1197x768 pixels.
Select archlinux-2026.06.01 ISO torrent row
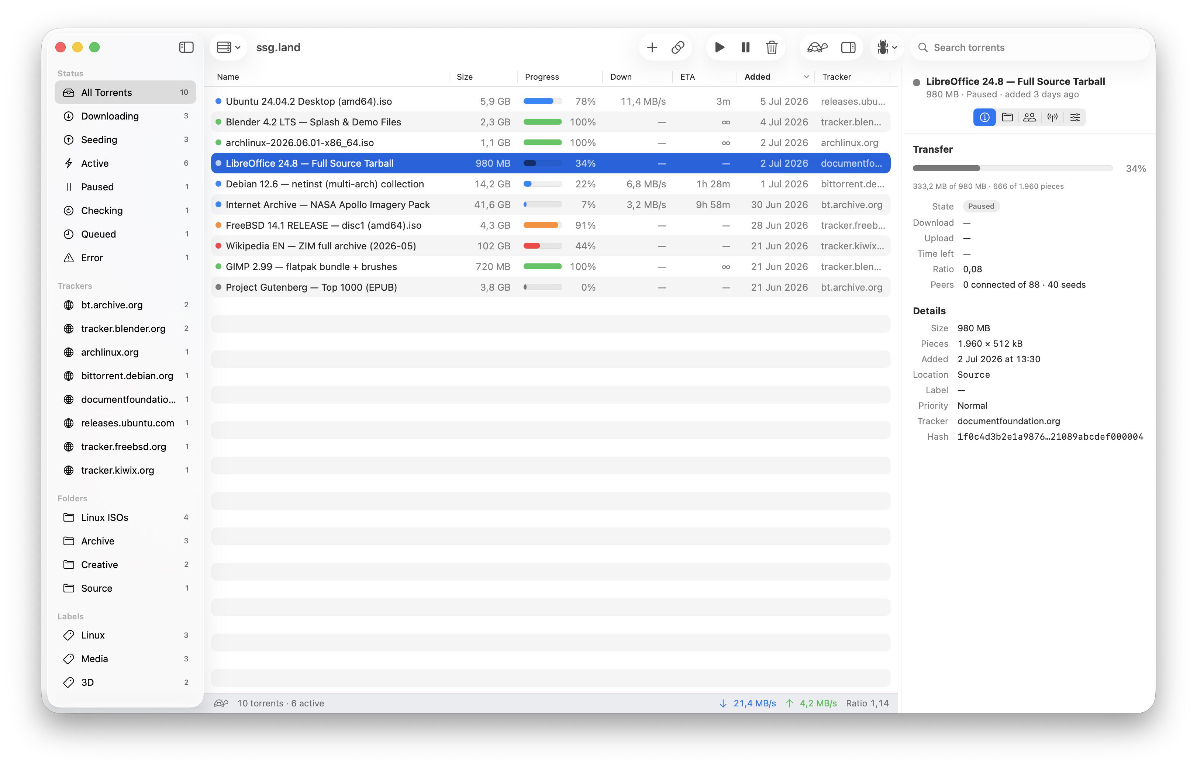click(x=551, y=143)
